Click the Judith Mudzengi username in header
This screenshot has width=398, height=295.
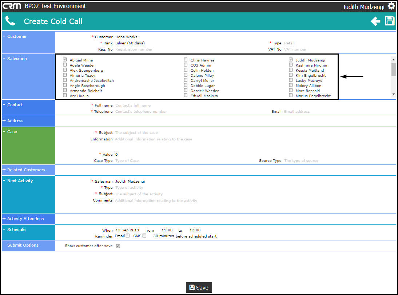(363, 7)
